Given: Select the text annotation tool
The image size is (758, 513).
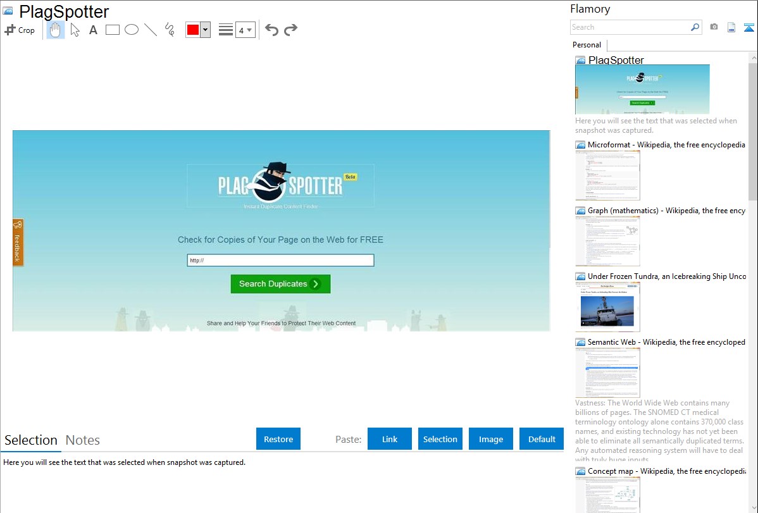Looking at the screenshot, I should pos(93,30).
